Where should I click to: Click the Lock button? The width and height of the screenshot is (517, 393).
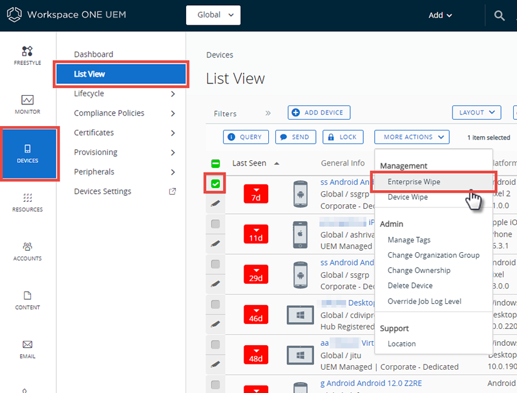coord(343,137)
